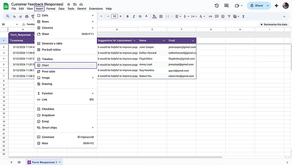Open the Share options dropdown arrow
Viewport: 292px width, 165px height.
click(x=268, y=6)
